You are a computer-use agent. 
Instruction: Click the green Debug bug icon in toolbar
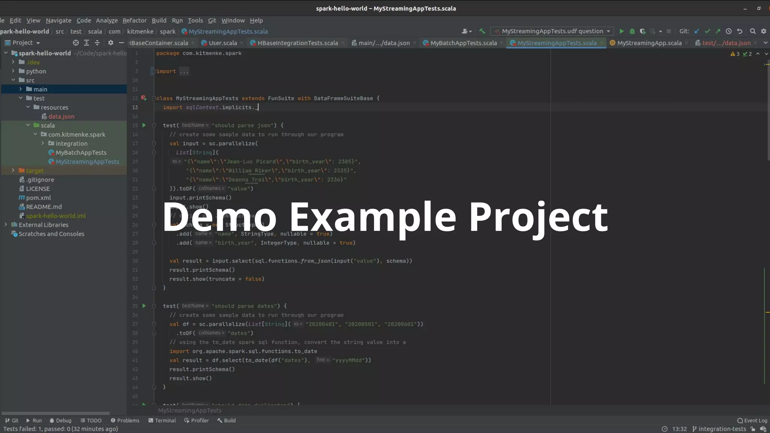tap(632, 31)
